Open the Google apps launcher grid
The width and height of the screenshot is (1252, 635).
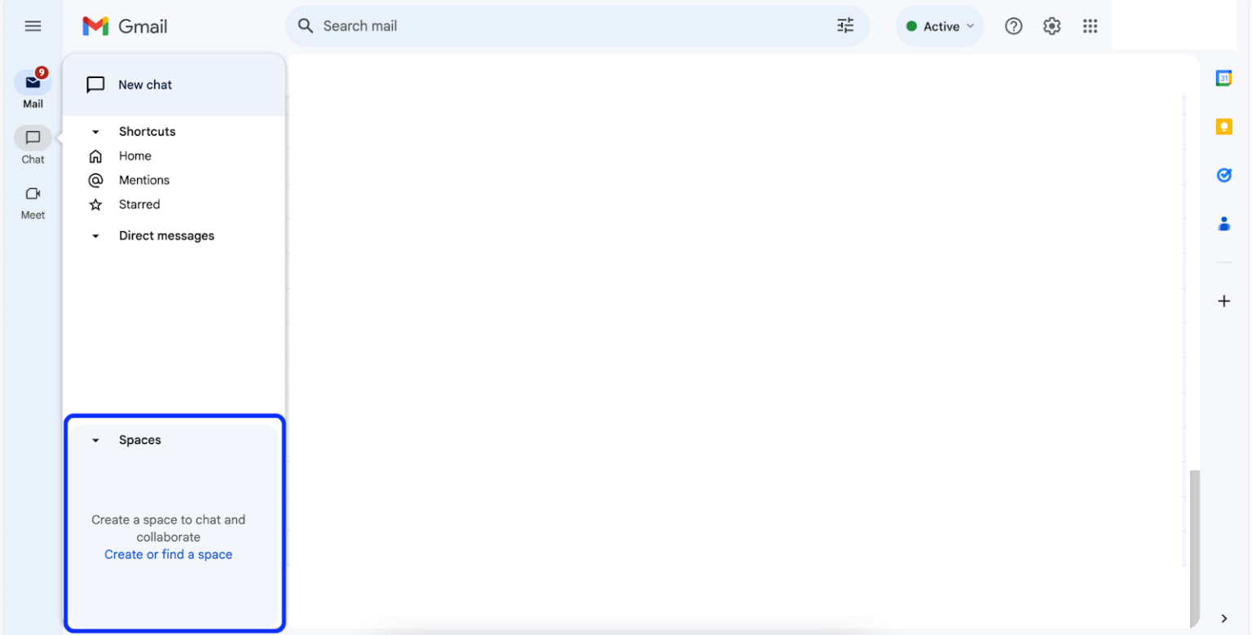[x=1090, y=25]
